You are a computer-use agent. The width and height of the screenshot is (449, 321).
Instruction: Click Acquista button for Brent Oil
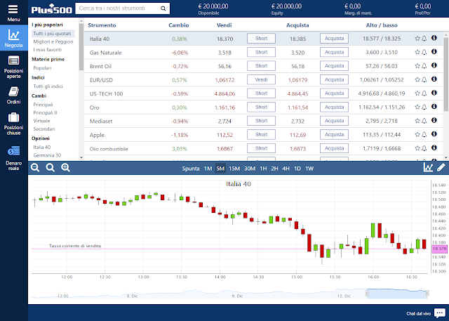coord(334,66)
